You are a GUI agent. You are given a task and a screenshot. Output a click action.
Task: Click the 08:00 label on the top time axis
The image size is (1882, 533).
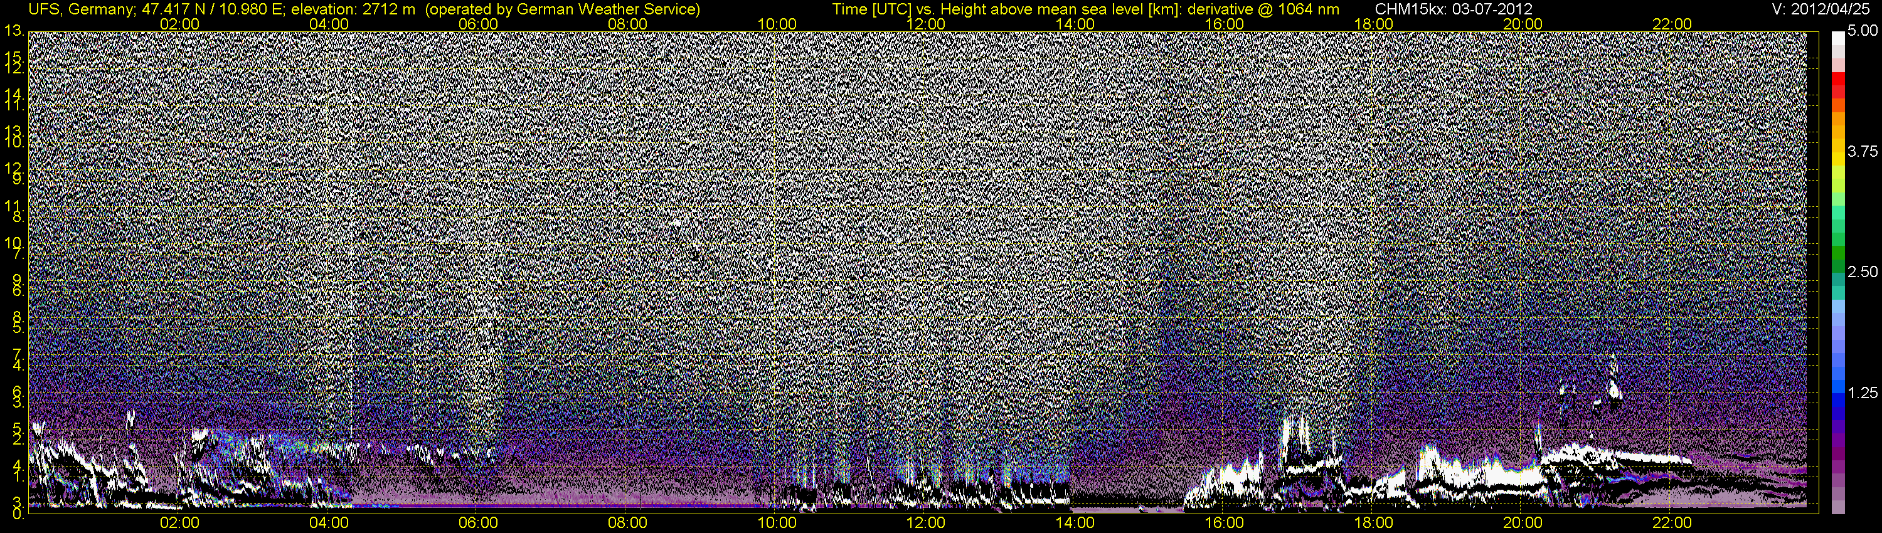[627, 24]
